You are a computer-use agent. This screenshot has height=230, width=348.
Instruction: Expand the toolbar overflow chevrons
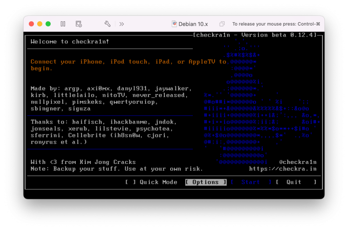(x=121, y=24)
